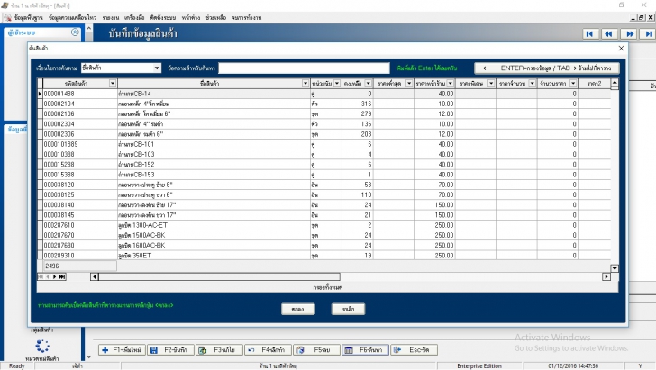Click product 350ET name cell
Viewport: 656px width, 370px height.
point(214,256)
